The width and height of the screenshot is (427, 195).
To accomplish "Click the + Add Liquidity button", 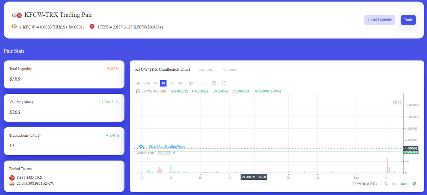I will (380, 20).
